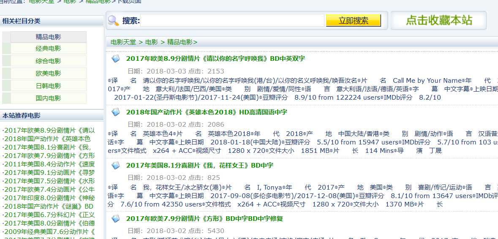Click date line 2018-03-02 点击：2086
This screenshot has height=239, width=498.
(x=176, y=125)
